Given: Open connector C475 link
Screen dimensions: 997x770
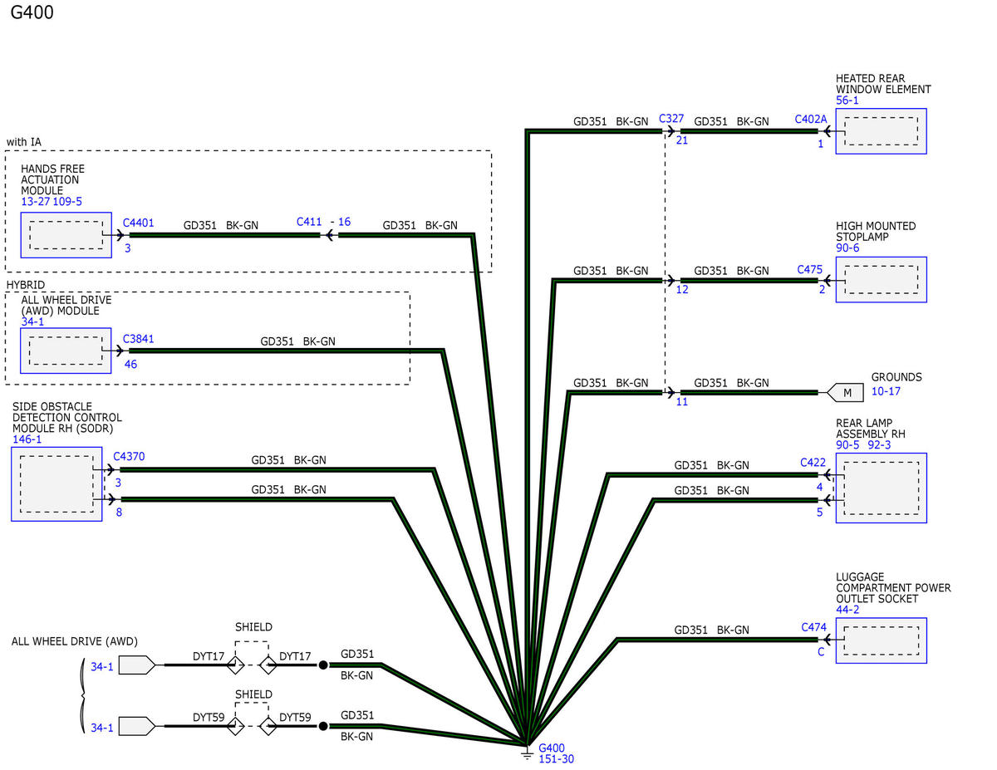Looking at the screenshot, I should pos(809,269).
